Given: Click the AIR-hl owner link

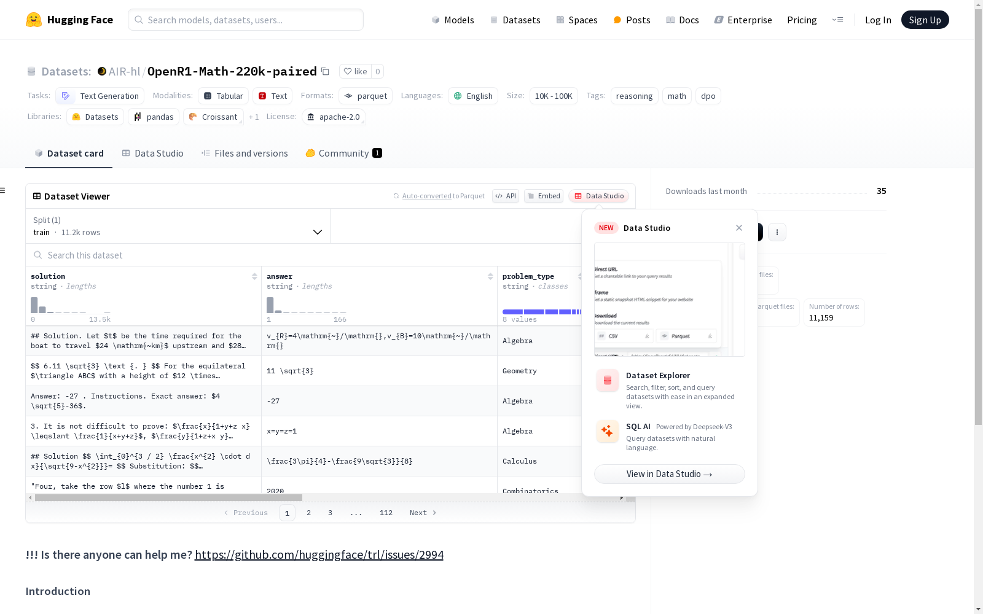Looking at the screenshot, I should pyautogui.click(x=124, y=71).
